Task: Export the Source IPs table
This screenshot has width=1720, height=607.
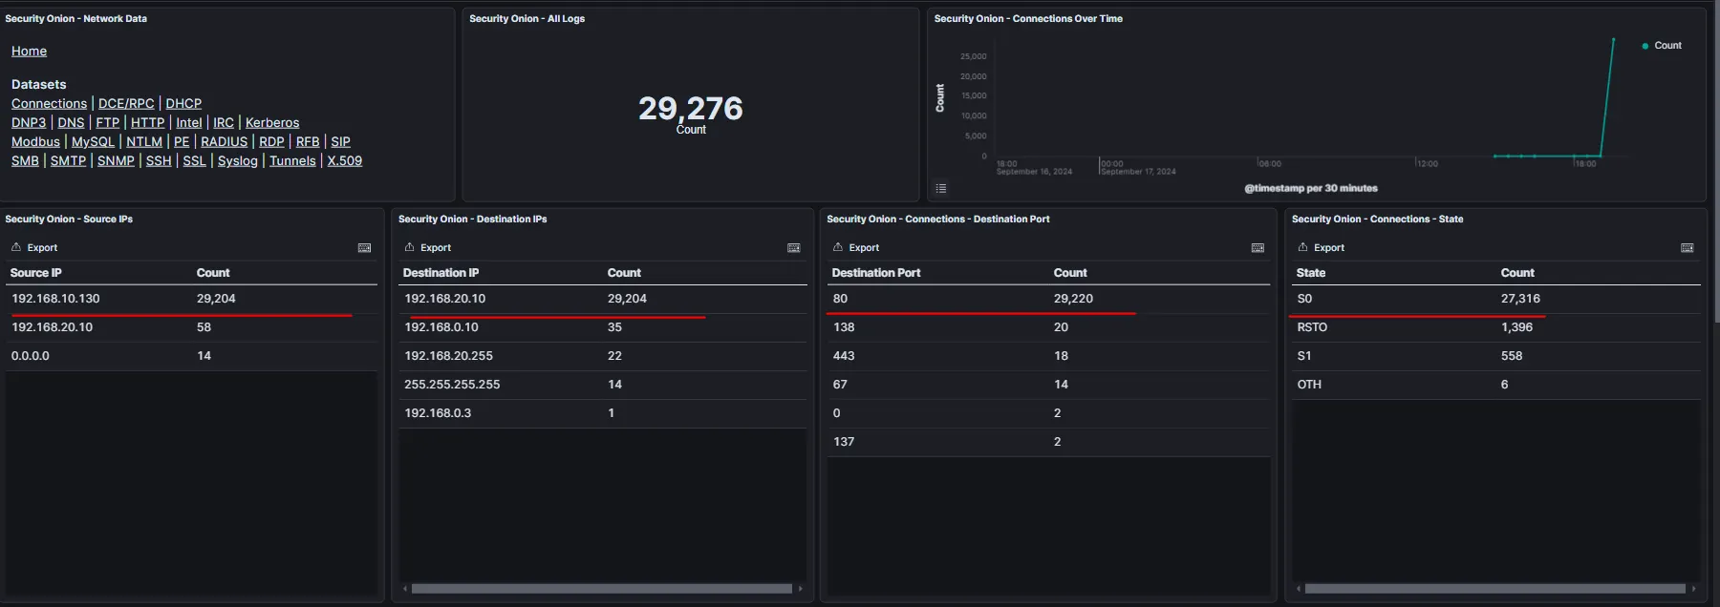Action: (x=34, y=248)
